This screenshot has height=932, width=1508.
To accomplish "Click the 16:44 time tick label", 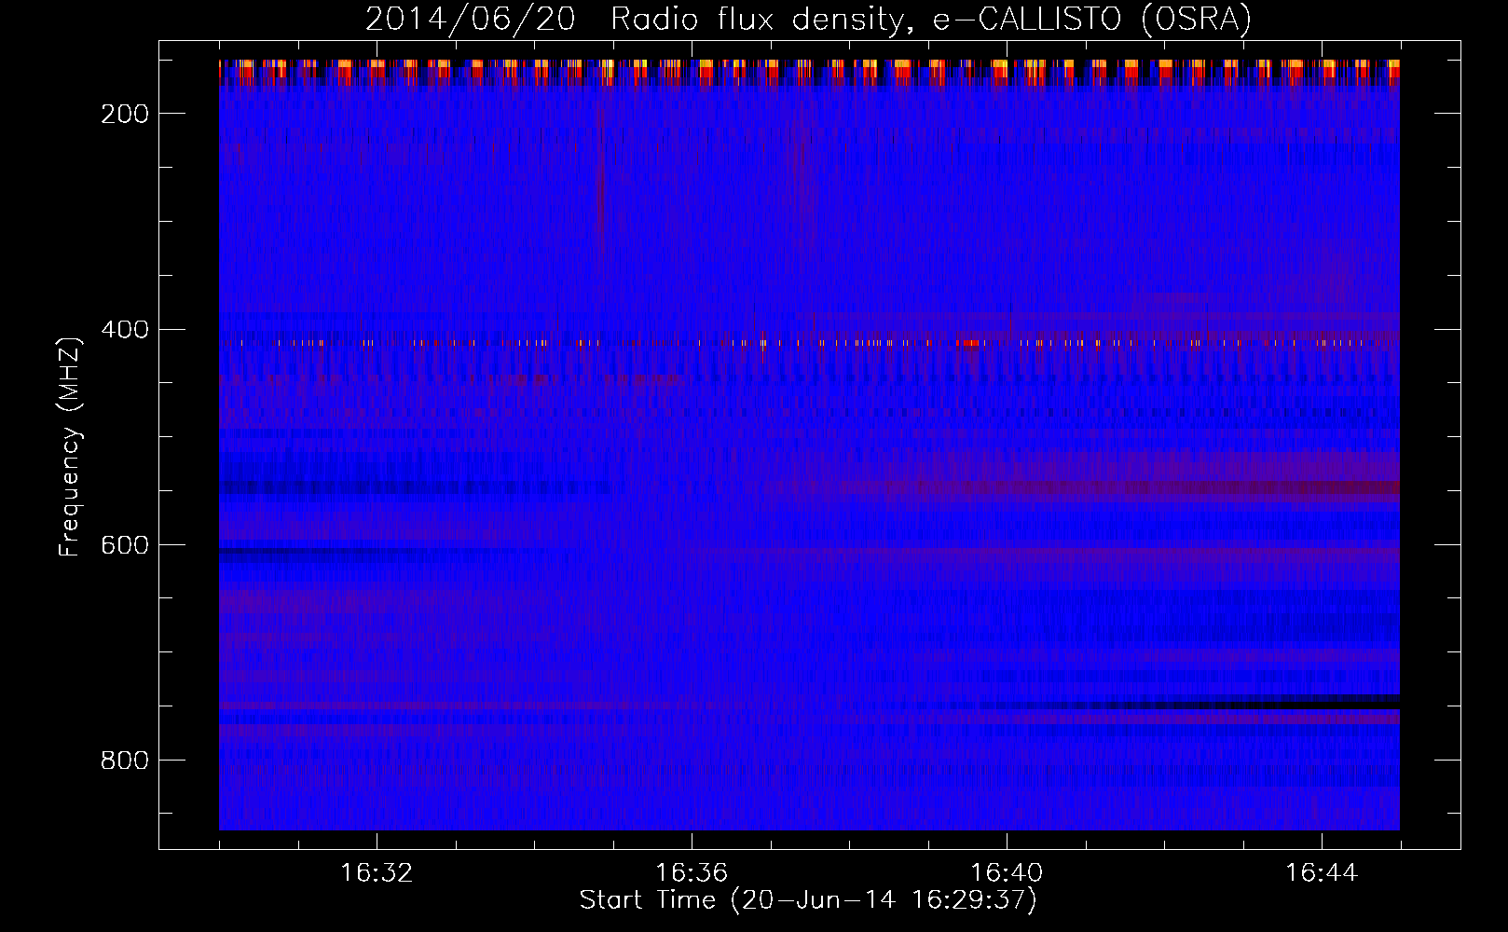I will click(x=1322, y=873).
